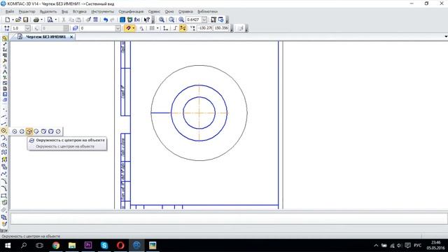Viewport: 448px width, 252px height.
Task: Open print preview icon
Action: pos(50,20)
